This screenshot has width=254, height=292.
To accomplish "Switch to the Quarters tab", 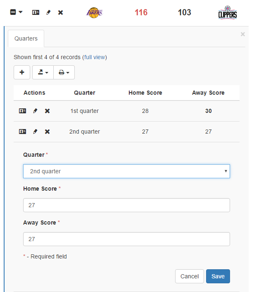I will tap(26, 38).
